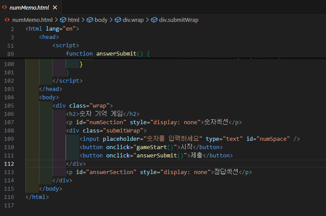Select the numMemo.html tab
Screen dimensions: 326x216
pyautogui.click(x=31, y=7)
